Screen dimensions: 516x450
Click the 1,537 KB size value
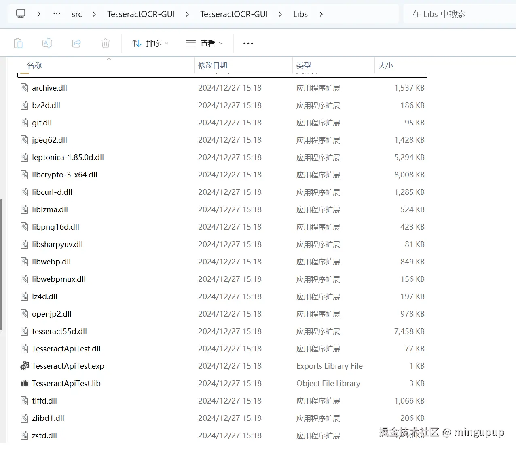pyautogui.click(x=409, y=88)
